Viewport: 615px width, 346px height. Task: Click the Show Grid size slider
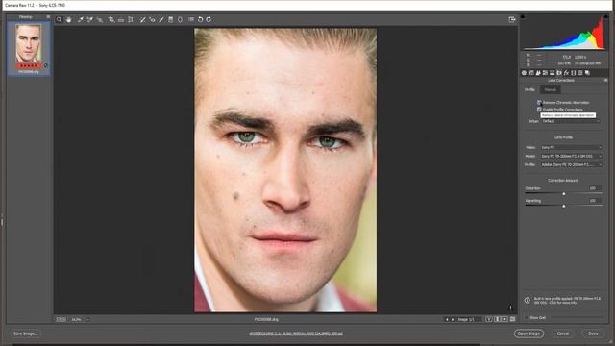[x=577, y=318]
